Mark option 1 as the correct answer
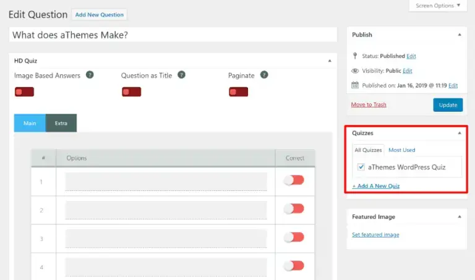475x280 pixels. 294,180
